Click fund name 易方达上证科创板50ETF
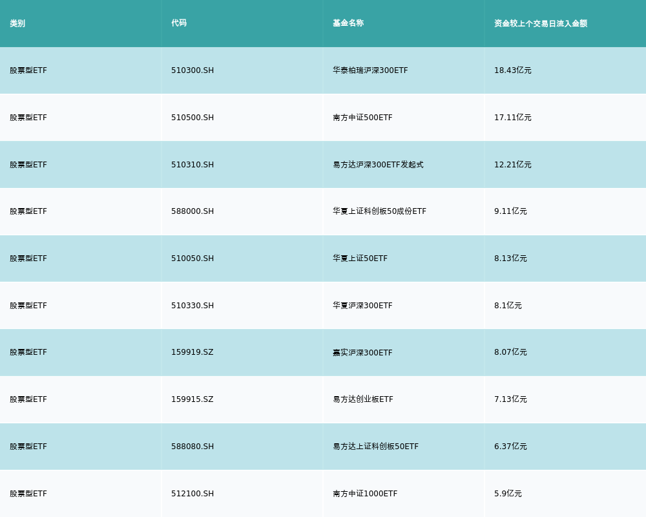Screen dimensions: 646x517 click(375, 447)
